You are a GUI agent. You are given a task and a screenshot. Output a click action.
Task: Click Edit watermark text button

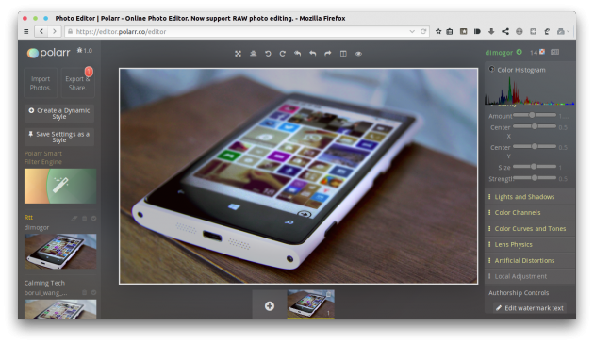(x=530, y=308)
